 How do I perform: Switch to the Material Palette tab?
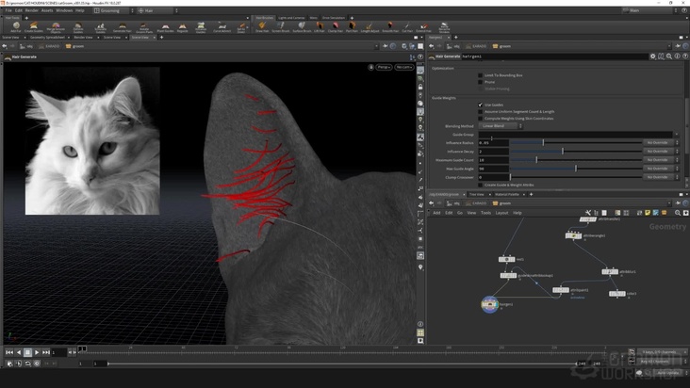(508, 196)
